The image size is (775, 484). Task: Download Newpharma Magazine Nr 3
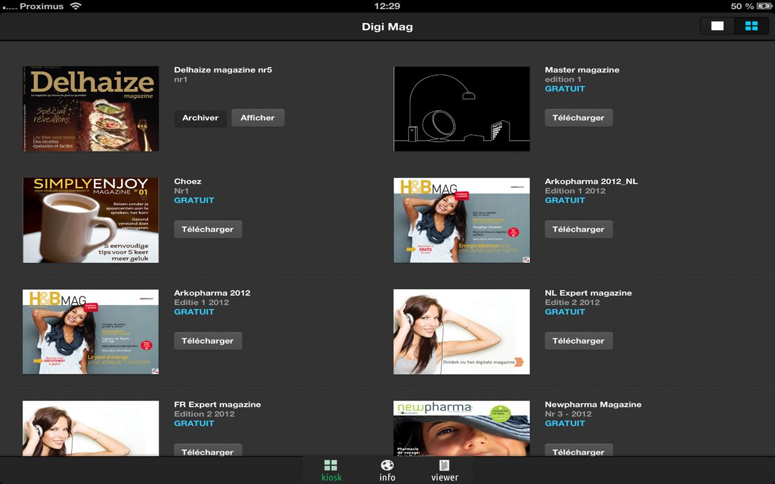579,451
